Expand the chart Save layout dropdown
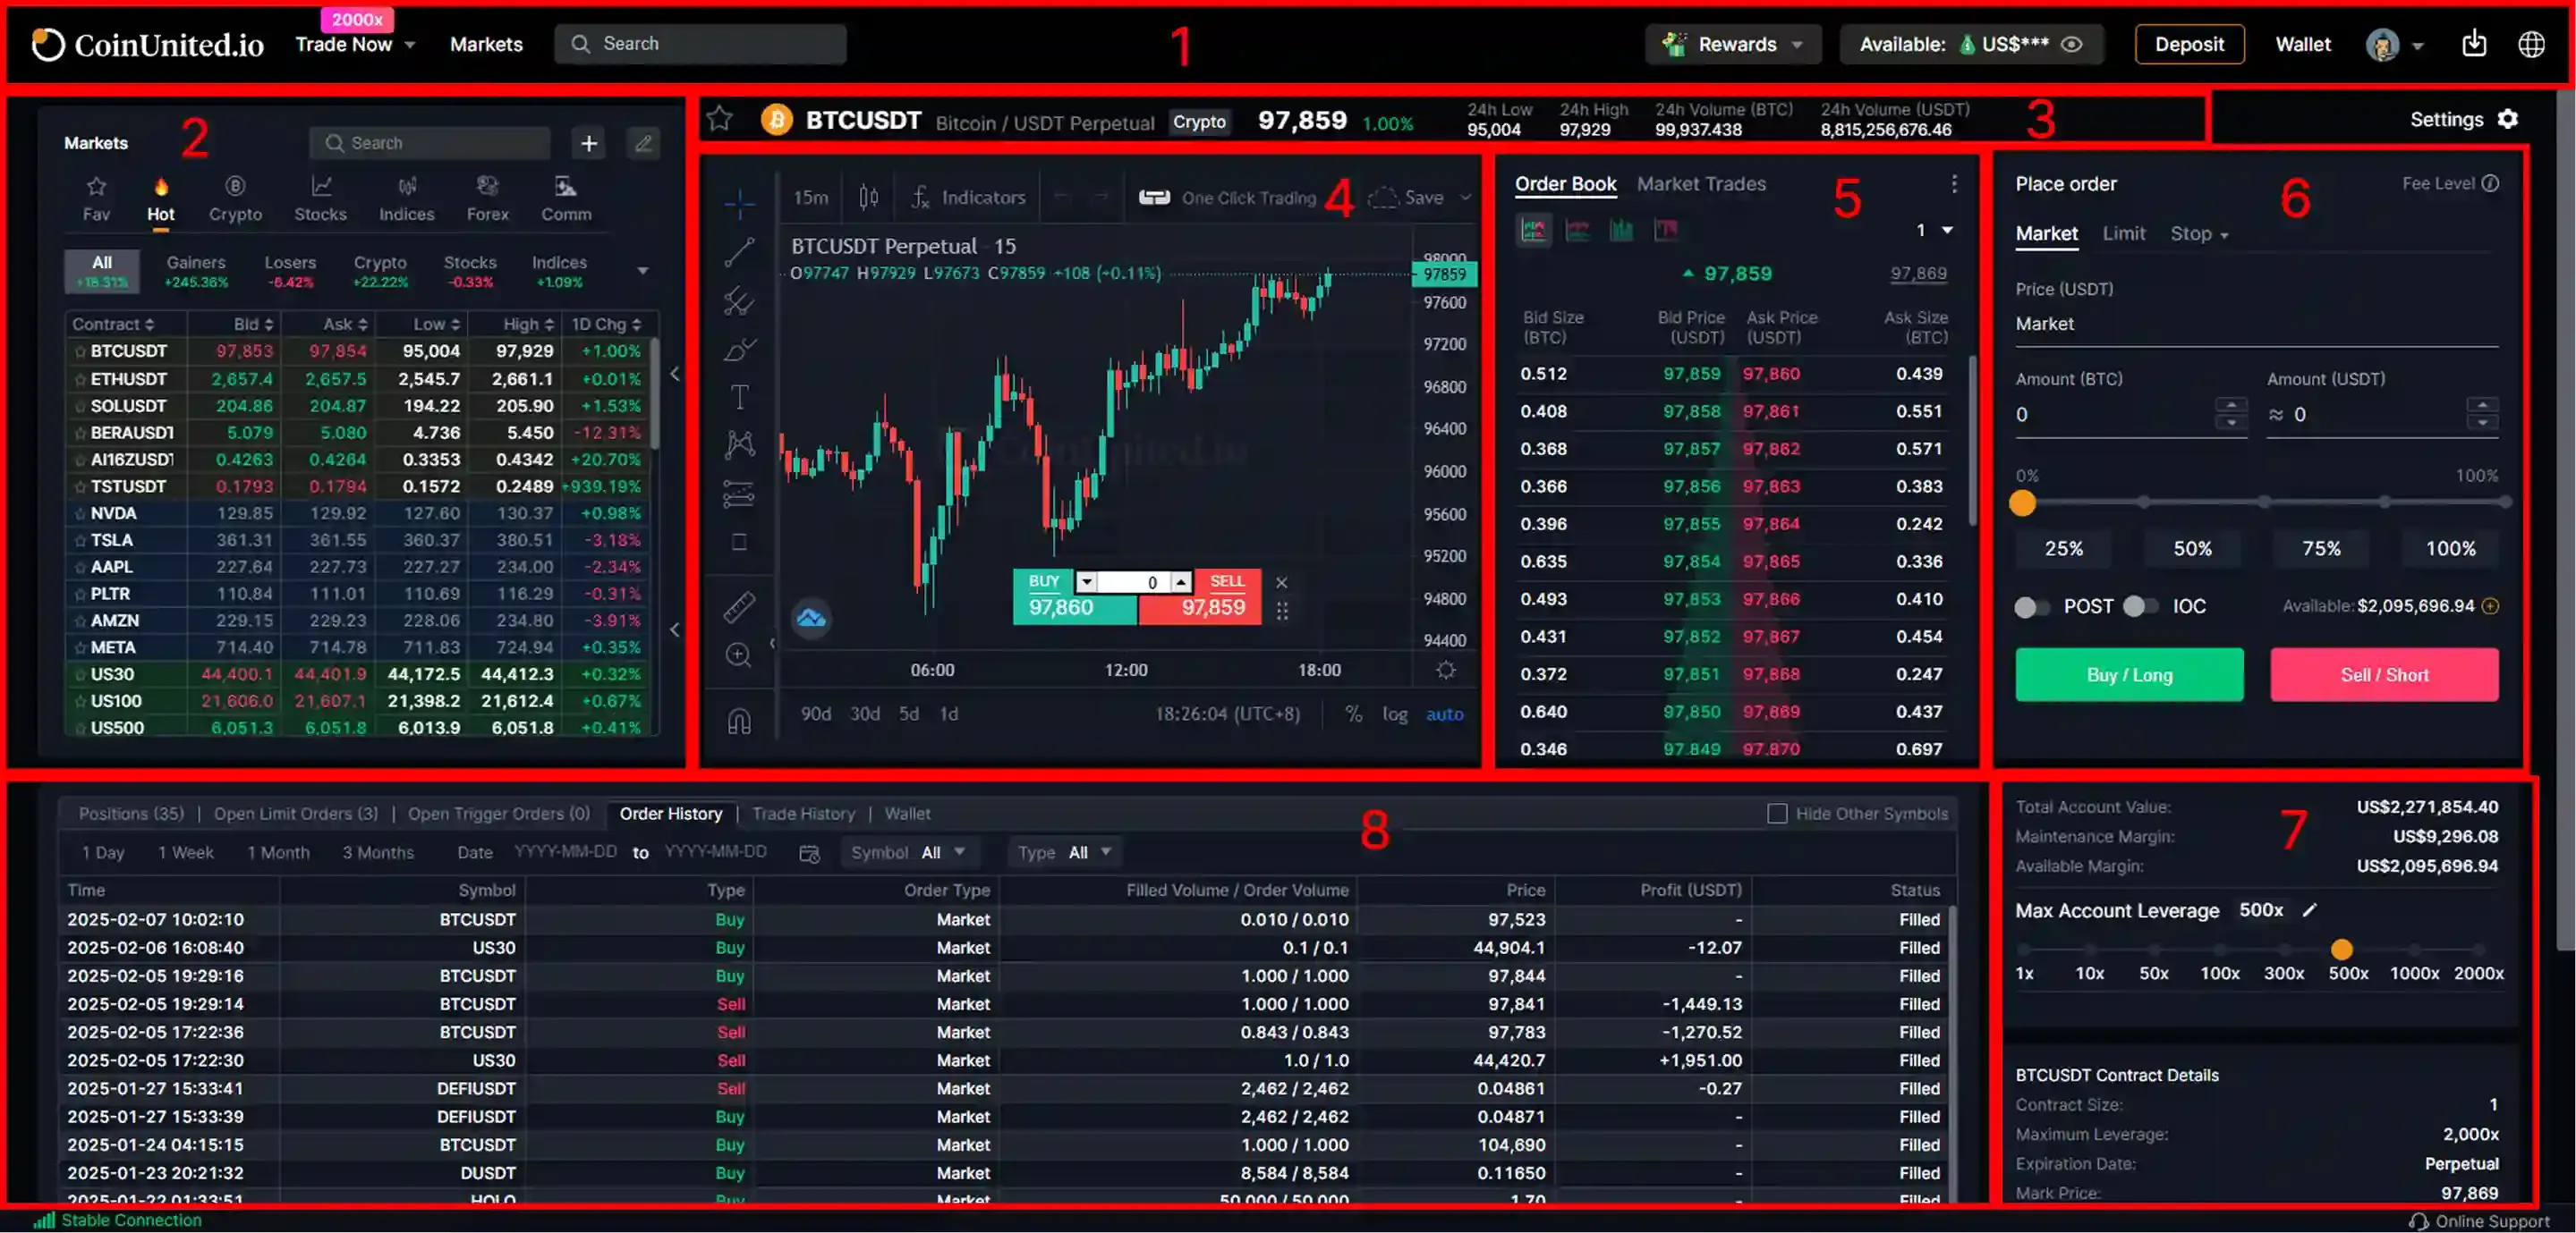Image resolution: width=2576 pixels, height=1233 pixels. click(x=1466, y=197)
